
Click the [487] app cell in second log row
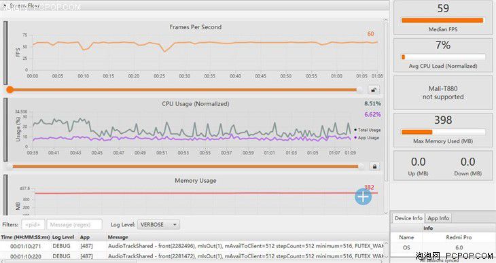tap(86, 256)
